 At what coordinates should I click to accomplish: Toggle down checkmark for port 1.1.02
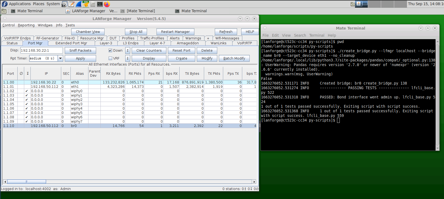coord(27,91)
